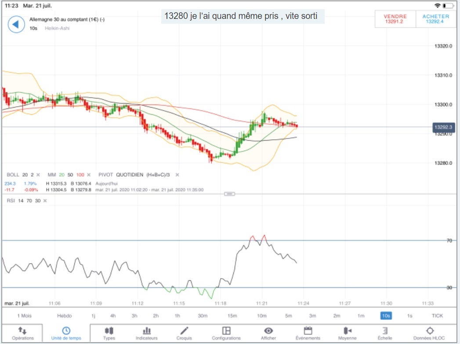Remove the MM 20 50 100 indicator

pyautogui.click(x=89, y=175)
